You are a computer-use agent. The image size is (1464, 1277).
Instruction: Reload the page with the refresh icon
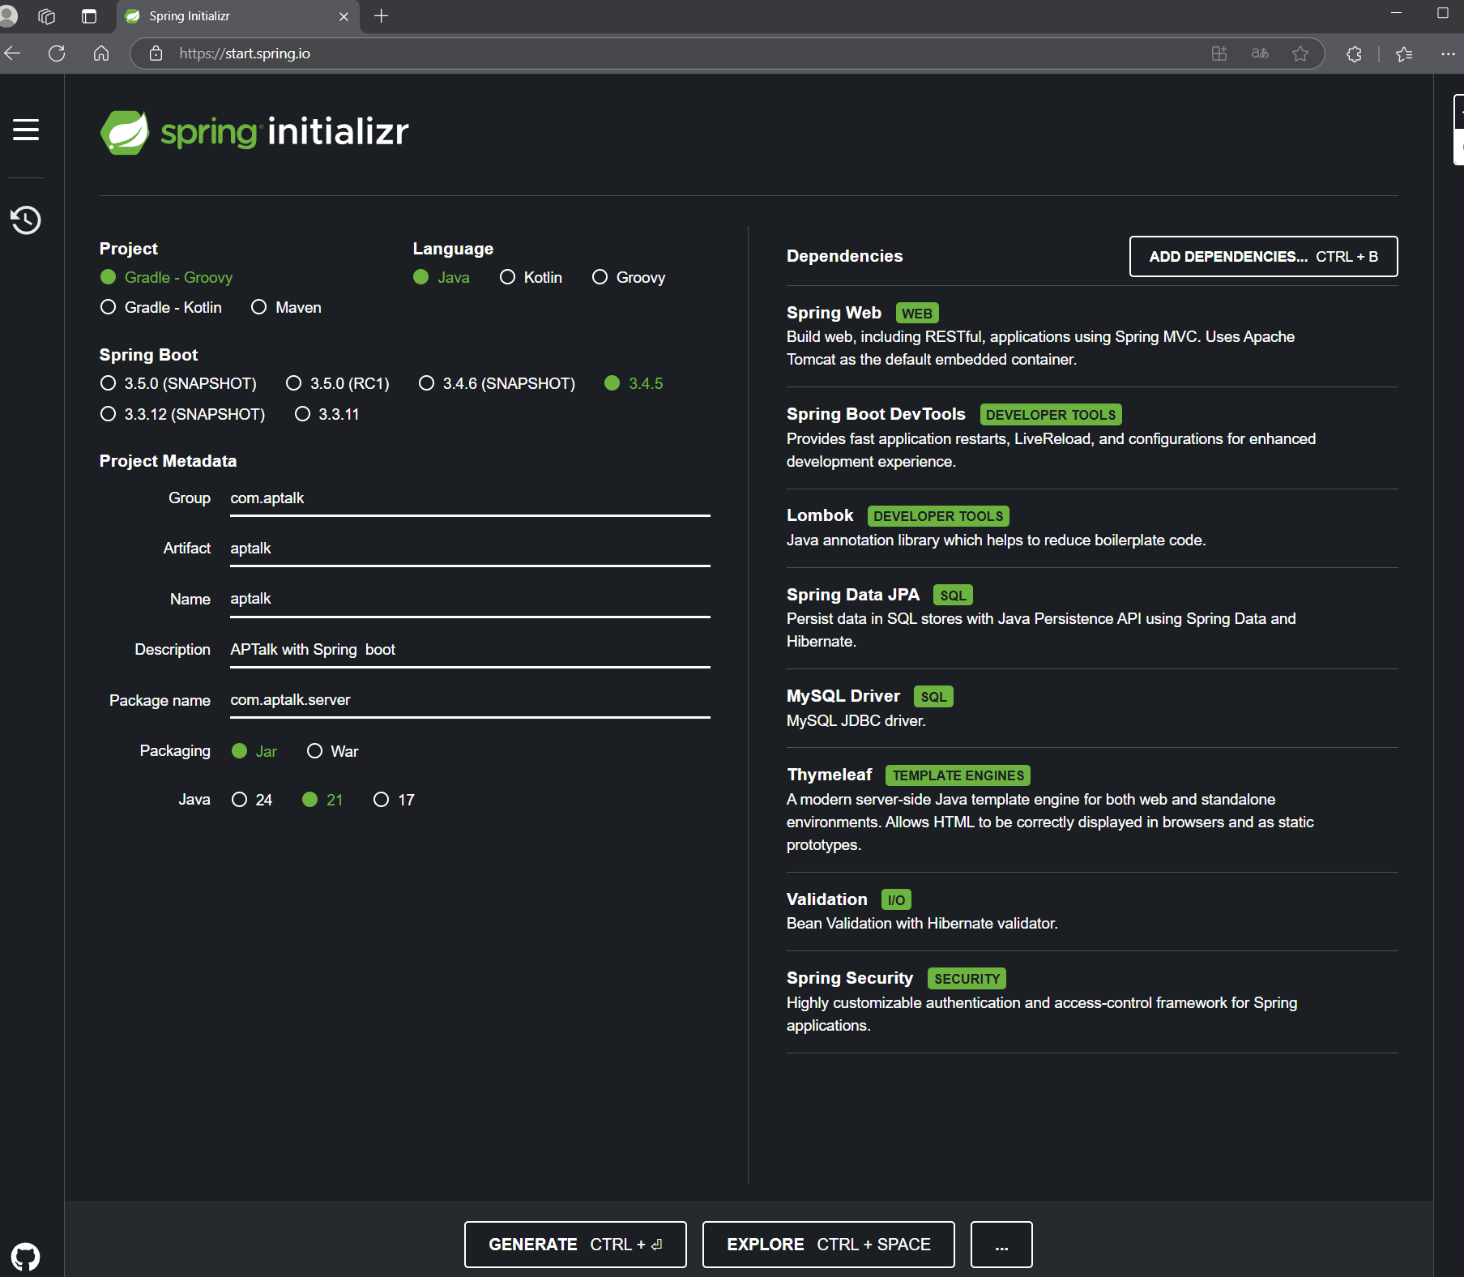pos(57,53)
